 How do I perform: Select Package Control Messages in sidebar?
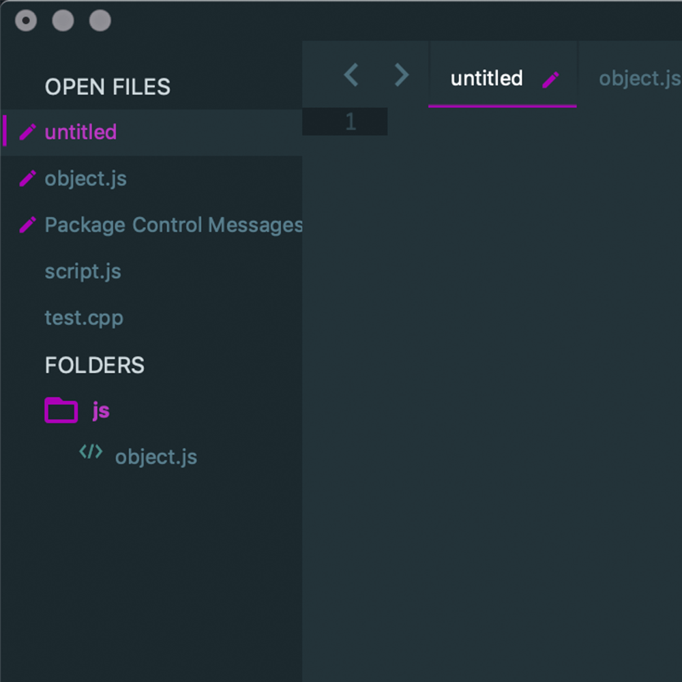tap(173, 225)
